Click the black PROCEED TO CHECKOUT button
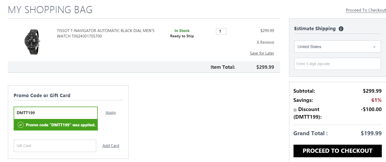 (337, 151)
